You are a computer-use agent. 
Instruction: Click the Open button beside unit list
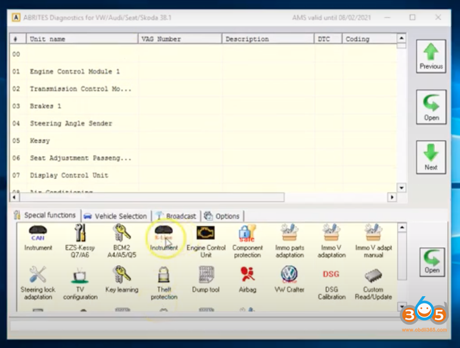point(431,107)
